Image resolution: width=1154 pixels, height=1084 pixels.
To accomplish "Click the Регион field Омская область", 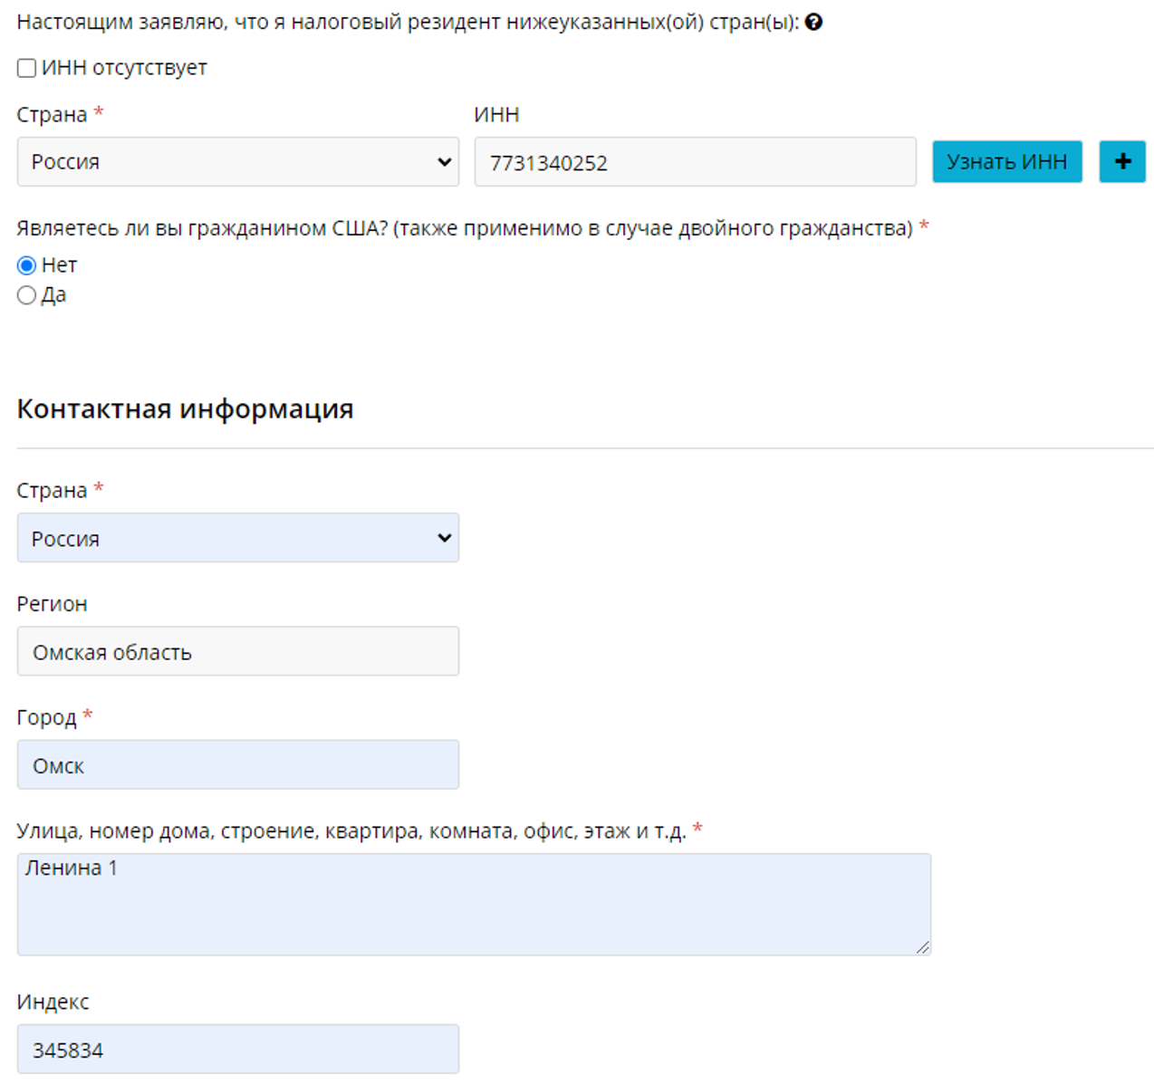I will point(238,651).
